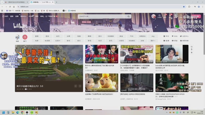Open the 纪录片 category button
Viewport: 205px width, 115px height.
pos(58,41)
